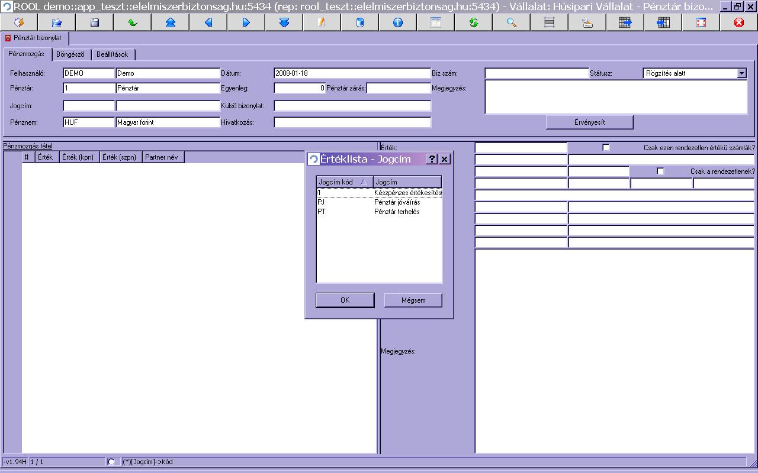Click the open folder toolbar icon
Viewport: 758px width, 473px height.
(x=56, y=22)
